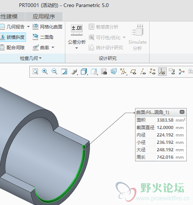Select the 拔模斜度 draft analysis tool
Viewport: 193px width, 205px height.
pos(13,37)
